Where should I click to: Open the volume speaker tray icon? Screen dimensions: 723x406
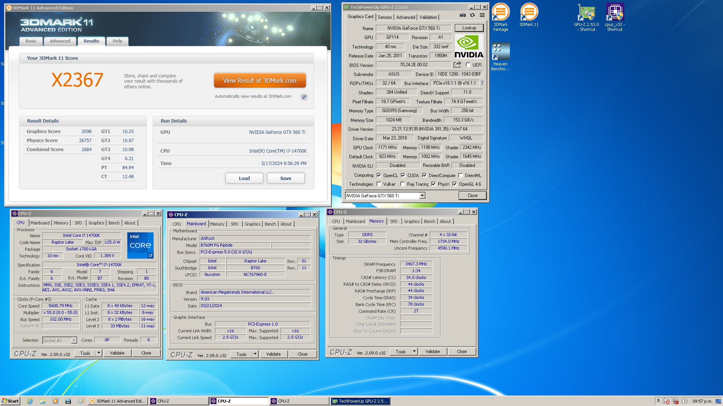(x=684, y=401)
